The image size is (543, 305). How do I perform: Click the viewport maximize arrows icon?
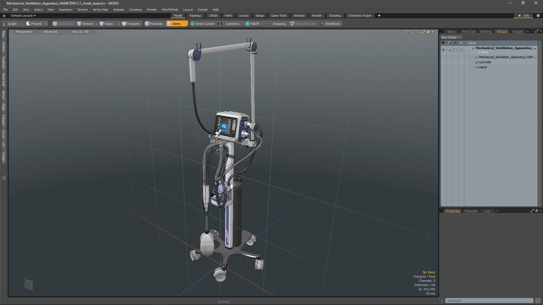pyautogui.click(x=424, y=32)
